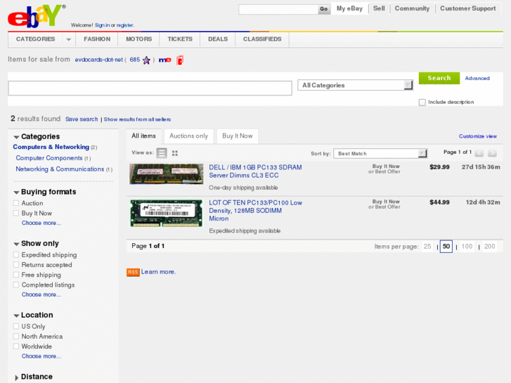Enable Completed listings filter

16,285
